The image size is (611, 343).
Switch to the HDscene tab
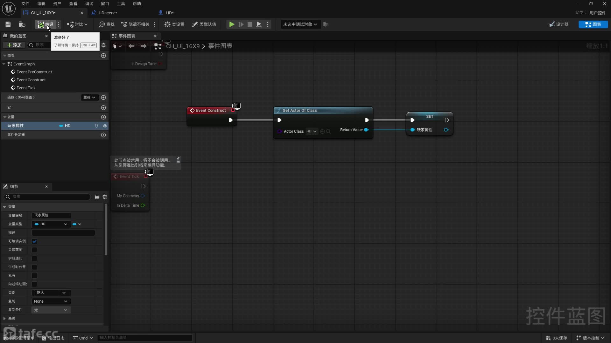coord(108,13)
